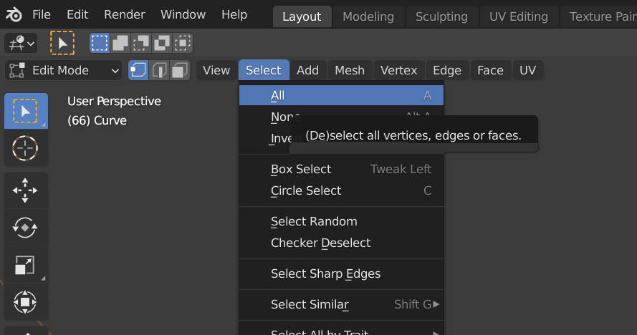Open the Render menu

(x=124, y=14)
